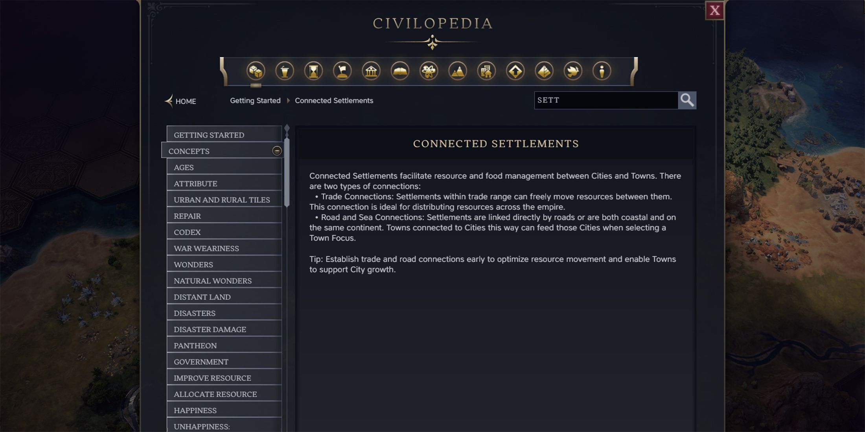Image resolution: width=865 pixels, height=432 pixels.
Task: Collapse the Concepts section
Action: pyautogui.click(x=277, y=151)
